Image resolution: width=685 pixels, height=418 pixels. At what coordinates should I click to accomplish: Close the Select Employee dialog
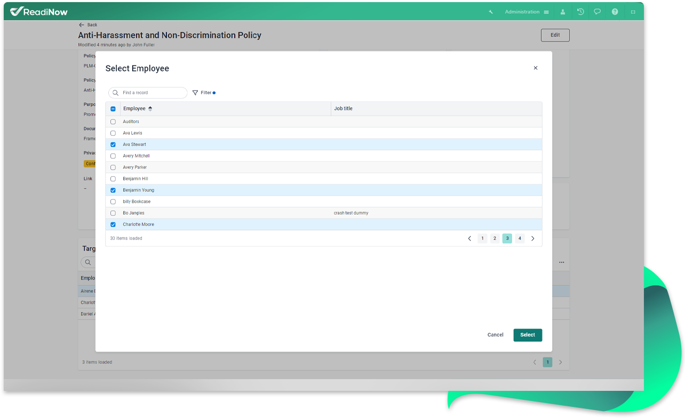pos(536,68)
